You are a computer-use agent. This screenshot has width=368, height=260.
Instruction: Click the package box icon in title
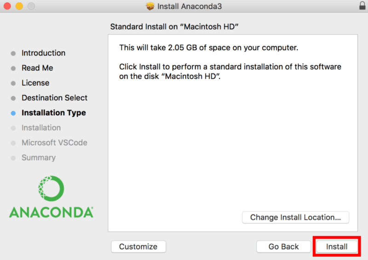[150, 6]
